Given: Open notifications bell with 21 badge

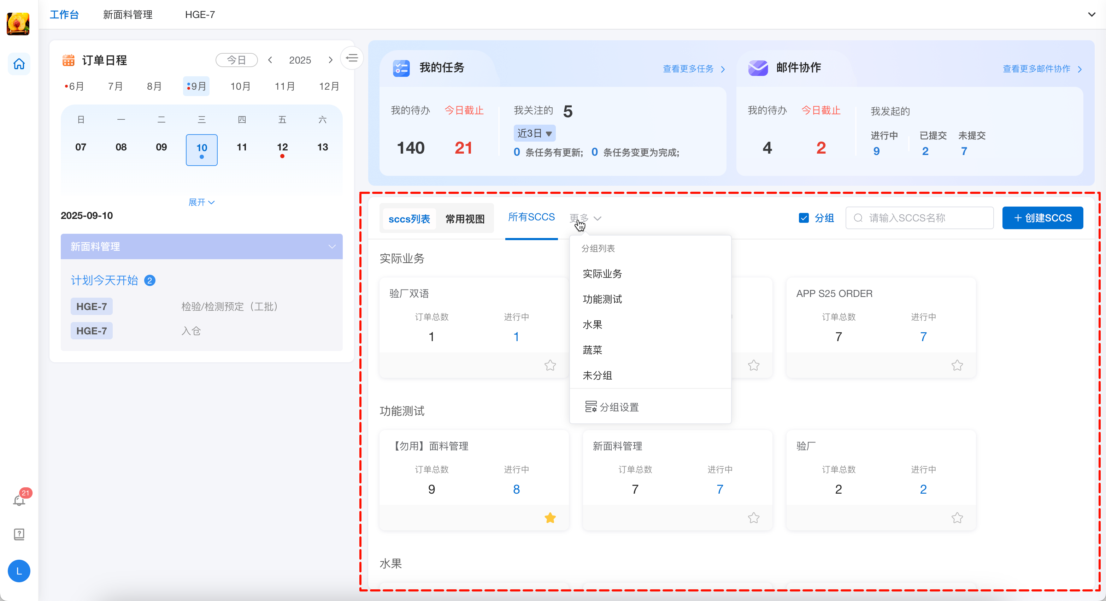Looking at the screenshot, I should 19,500.
